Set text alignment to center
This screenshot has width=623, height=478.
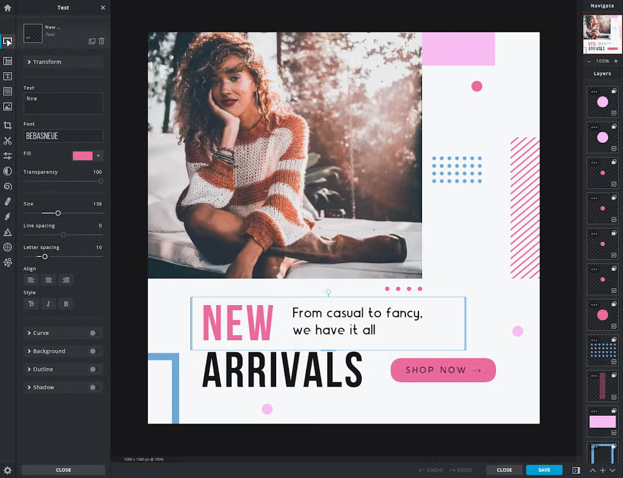coord(48,280)
